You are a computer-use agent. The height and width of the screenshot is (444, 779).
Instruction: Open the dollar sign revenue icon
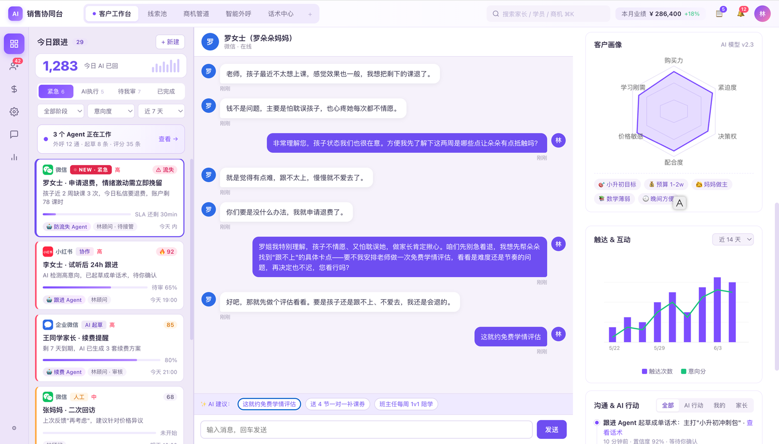click(x=14, y=89)
